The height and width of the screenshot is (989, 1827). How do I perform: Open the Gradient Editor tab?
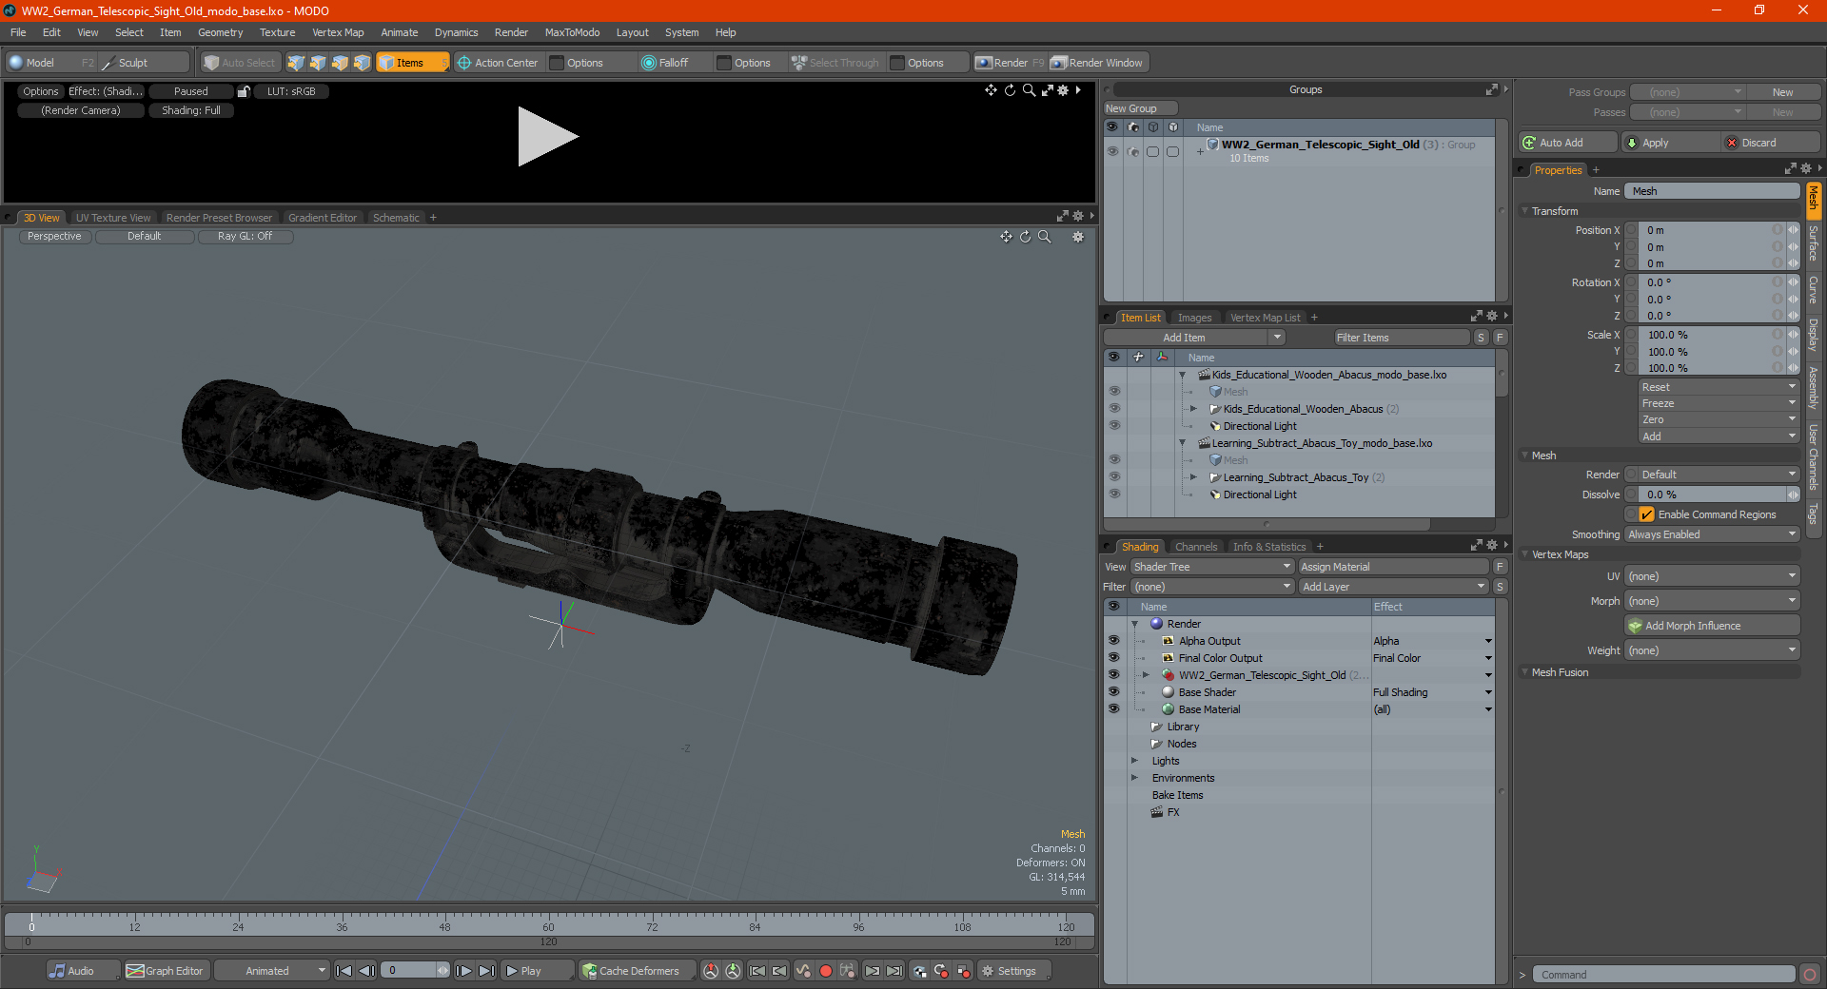[x=323, y=218]
